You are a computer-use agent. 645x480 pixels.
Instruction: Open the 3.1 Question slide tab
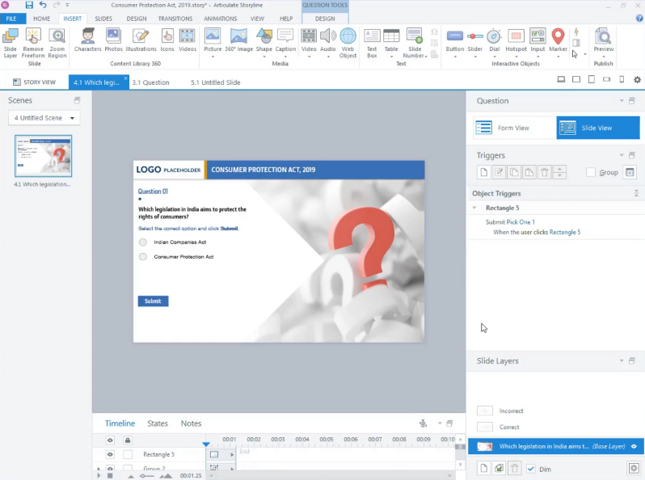click(x=150, y=82)
